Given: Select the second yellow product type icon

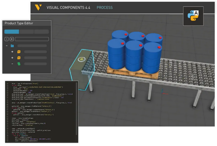Looking at the screenshot, I should coord(19,58).
